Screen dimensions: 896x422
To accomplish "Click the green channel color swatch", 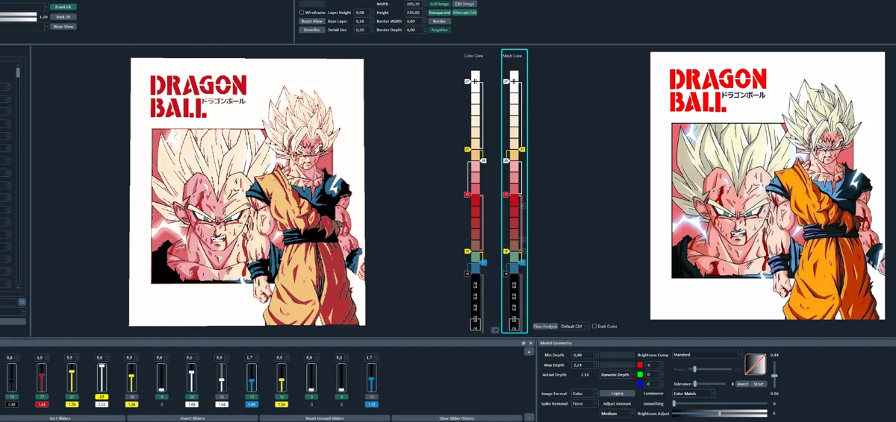I will (640, 374).
